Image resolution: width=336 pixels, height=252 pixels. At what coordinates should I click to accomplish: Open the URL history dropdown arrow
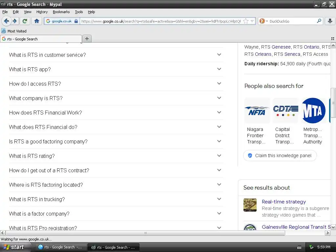pyautogui.click(x=252, y=21)
